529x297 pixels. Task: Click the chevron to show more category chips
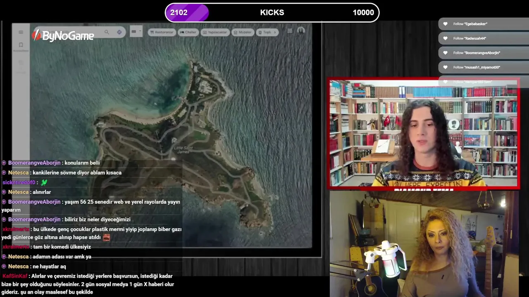[x=275, y=32]
